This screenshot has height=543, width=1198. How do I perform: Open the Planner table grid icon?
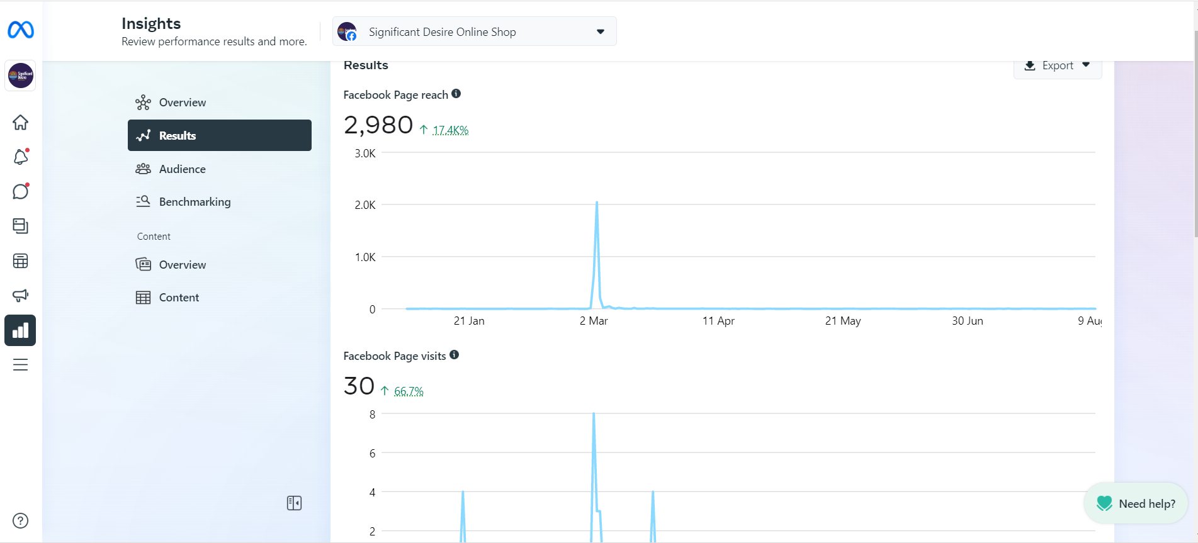click(x=21, y=260)
